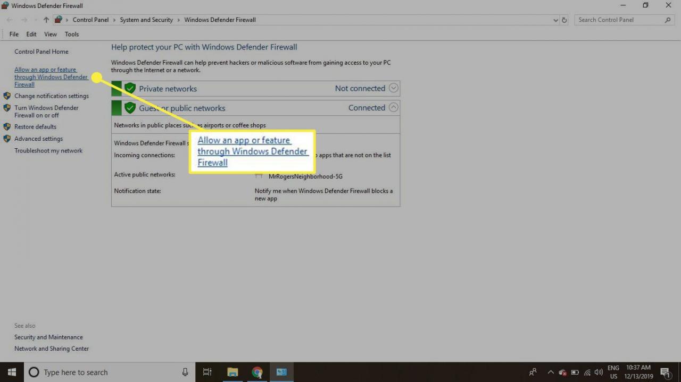
Task: Click the Private networks green shield icon
Action: click(x=130, y=89)
